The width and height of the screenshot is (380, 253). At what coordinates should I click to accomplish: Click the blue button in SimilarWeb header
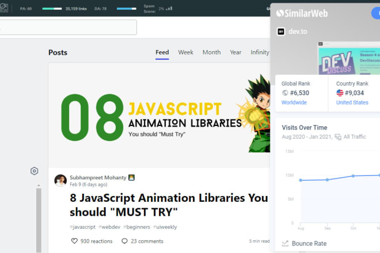click(376, 13)
